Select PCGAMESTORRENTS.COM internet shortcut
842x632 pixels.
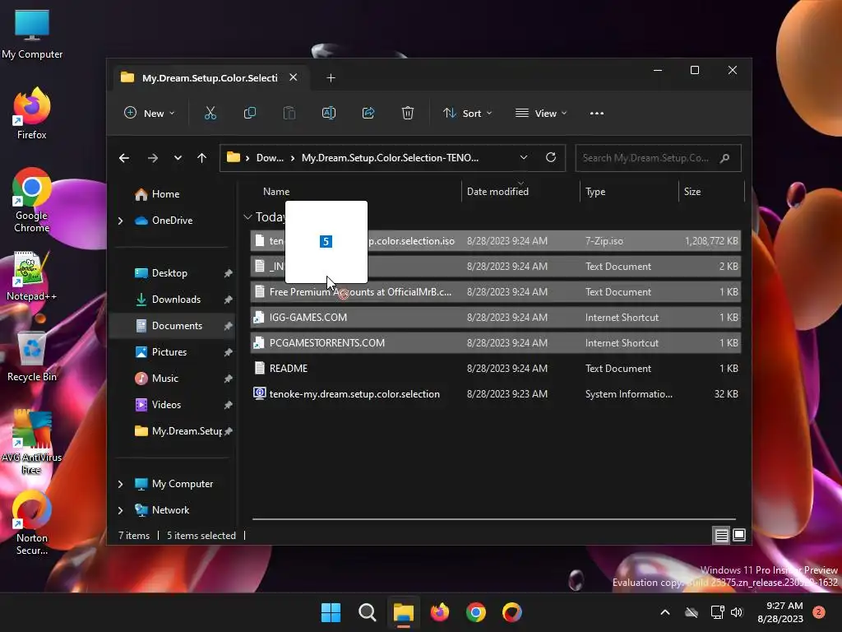(x=496, y=343)
